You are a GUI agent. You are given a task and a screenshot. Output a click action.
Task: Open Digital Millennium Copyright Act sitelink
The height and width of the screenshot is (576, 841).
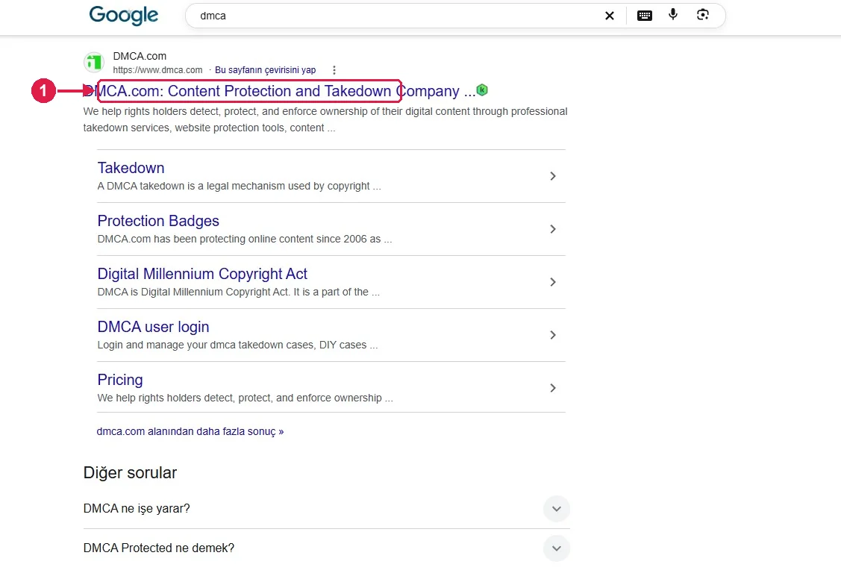202,274
